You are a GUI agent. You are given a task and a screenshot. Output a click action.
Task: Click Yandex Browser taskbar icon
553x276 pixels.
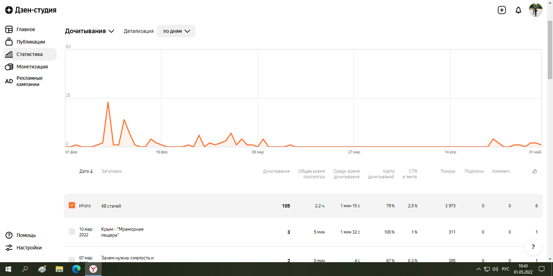[93, 269]
